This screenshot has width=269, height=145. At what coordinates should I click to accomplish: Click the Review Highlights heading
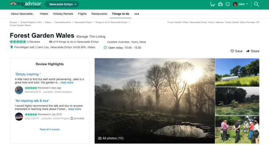(x=50, y=64)
